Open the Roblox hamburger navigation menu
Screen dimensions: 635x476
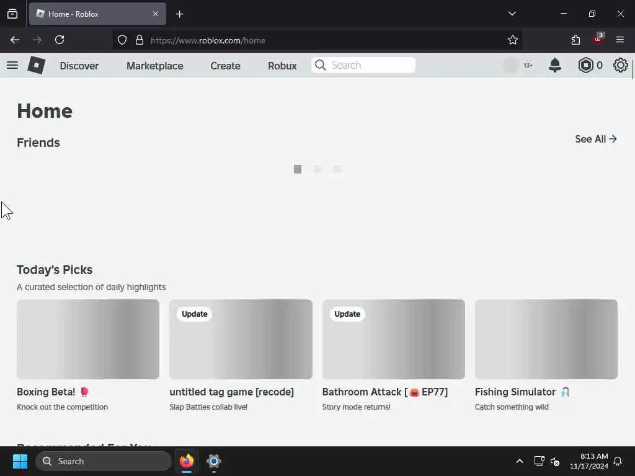(12, 65)
